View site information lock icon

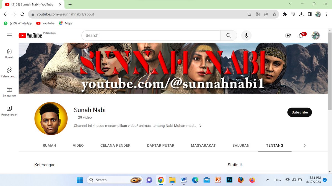tap(33, 14)
